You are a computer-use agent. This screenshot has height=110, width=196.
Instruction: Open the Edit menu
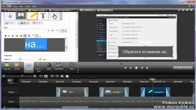pos(9,6)
